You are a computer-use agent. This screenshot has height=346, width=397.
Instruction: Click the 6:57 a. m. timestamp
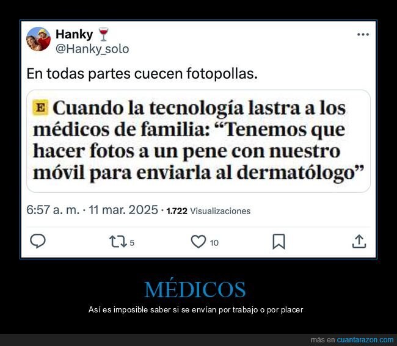click(53, 210)
